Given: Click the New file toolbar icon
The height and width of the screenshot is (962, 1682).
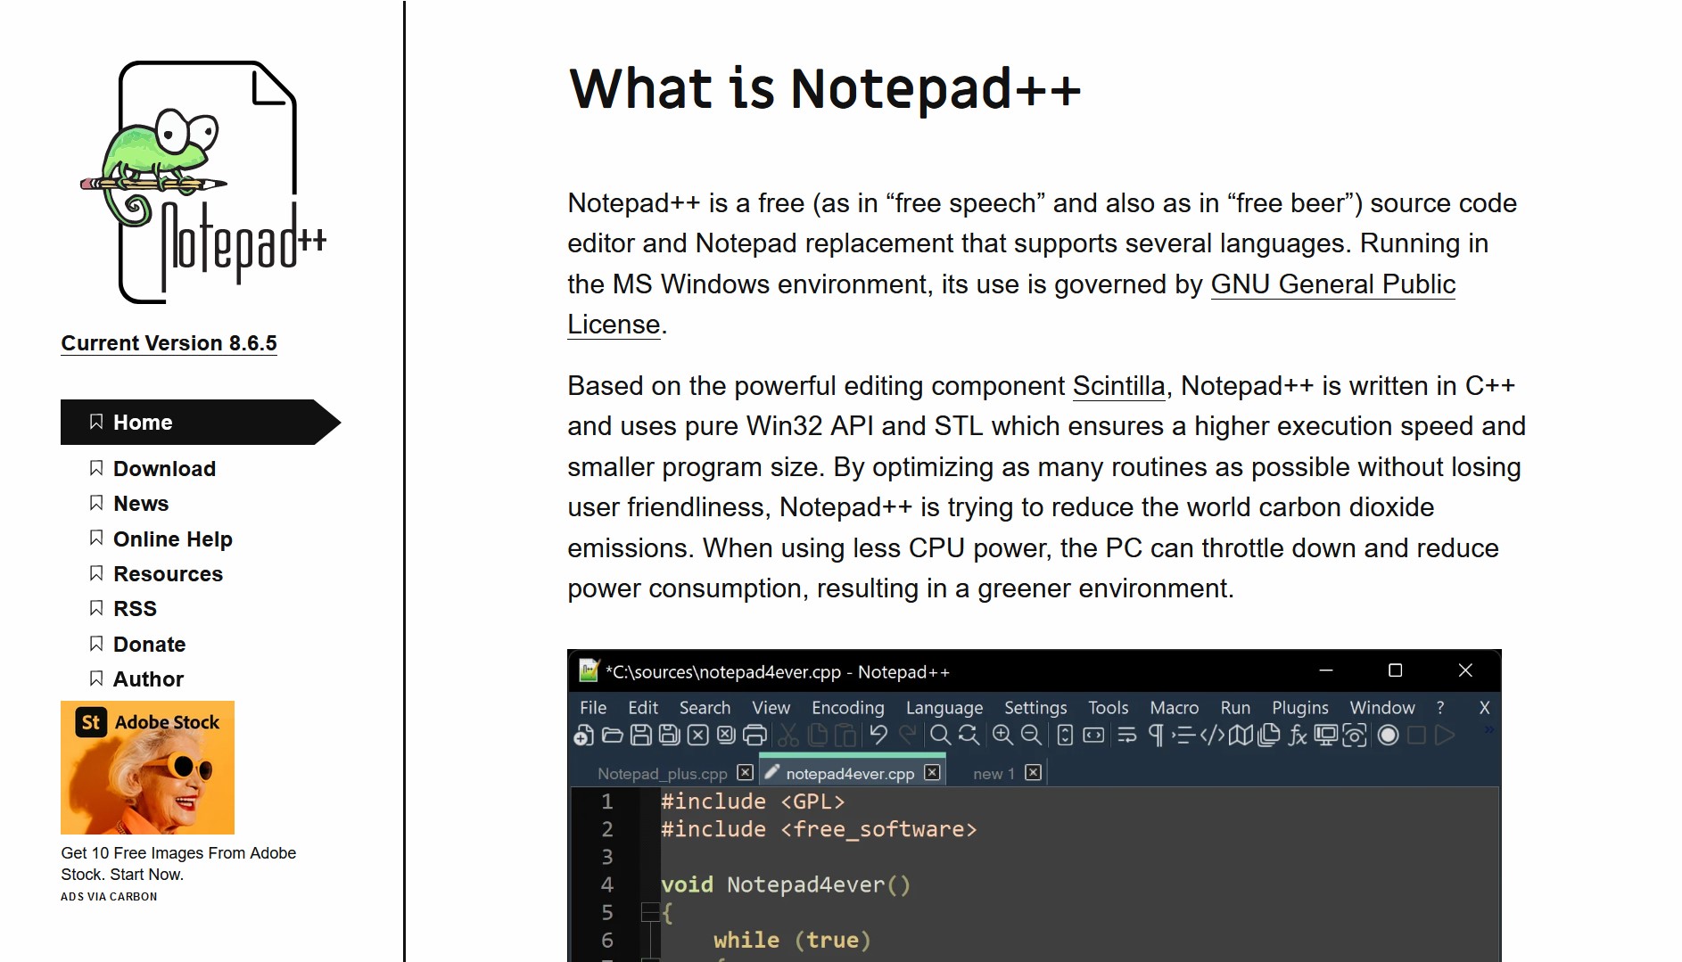Looking at the screenshot, I should [x=583, y=736].
